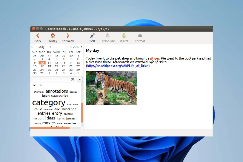Click the word 'export' in the cloud
The image size is (243, 162).
click(39, 119)
